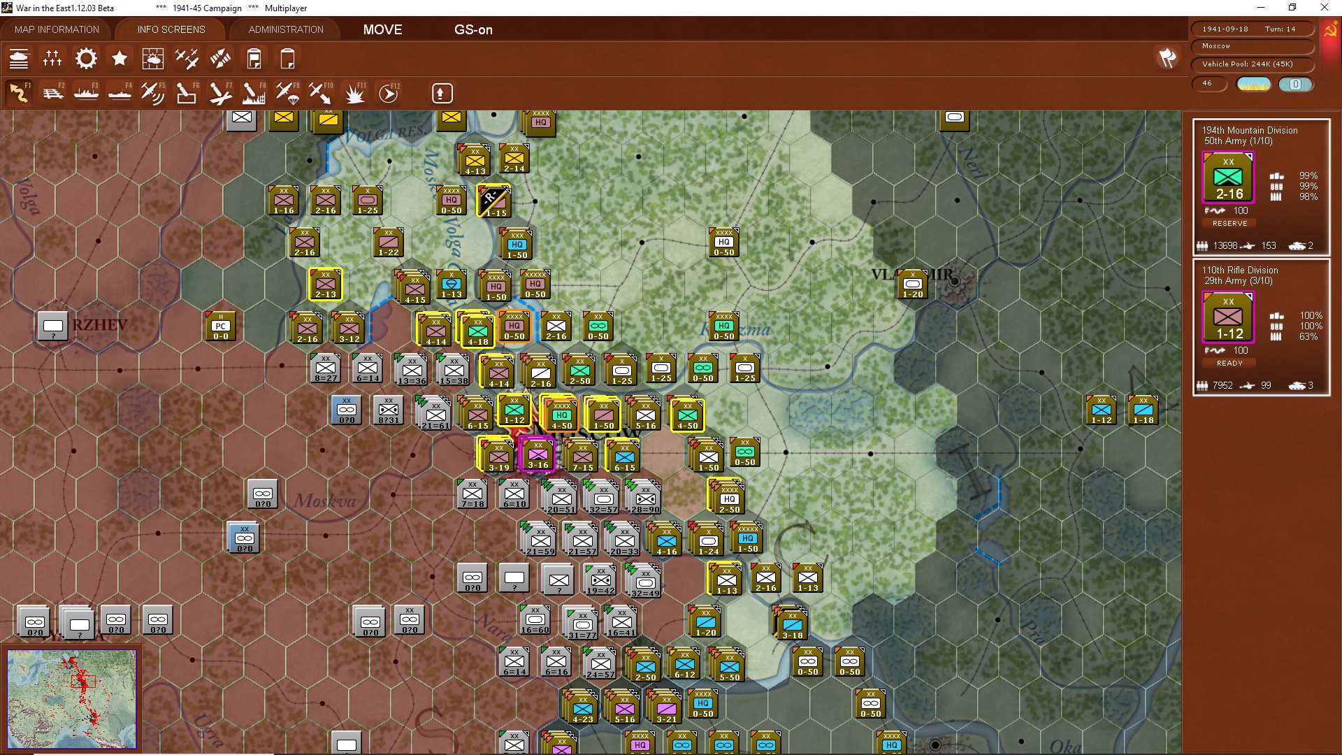Click the F12 End Turn icon
The height and width of the screenshot is (755, 1342).
pyautogui.click(x=389, y=93)
